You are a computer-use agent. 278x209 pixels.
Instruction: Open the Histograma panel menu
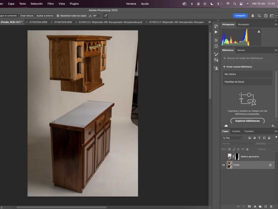276,24
